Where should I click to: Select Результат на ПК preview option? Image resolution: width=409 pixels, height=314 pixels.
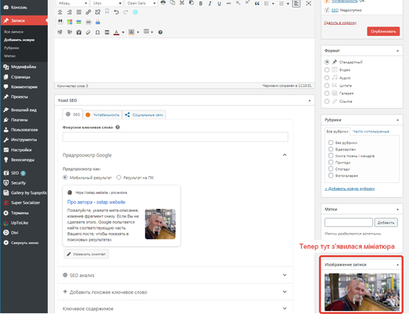pos(119,178)
